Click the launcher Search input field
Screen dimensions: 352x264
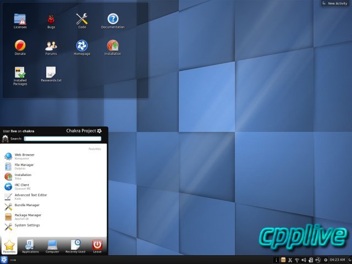click(63, 139)
